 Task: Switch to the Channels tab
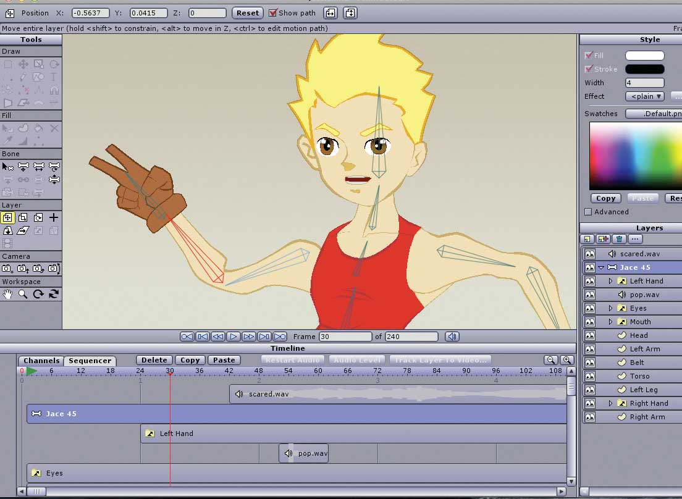(41, 361)
